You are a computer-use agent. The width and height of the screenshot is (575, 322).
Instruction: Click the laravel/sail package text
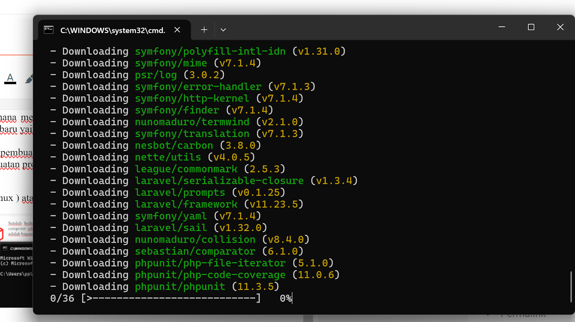[x=171, y=228]
